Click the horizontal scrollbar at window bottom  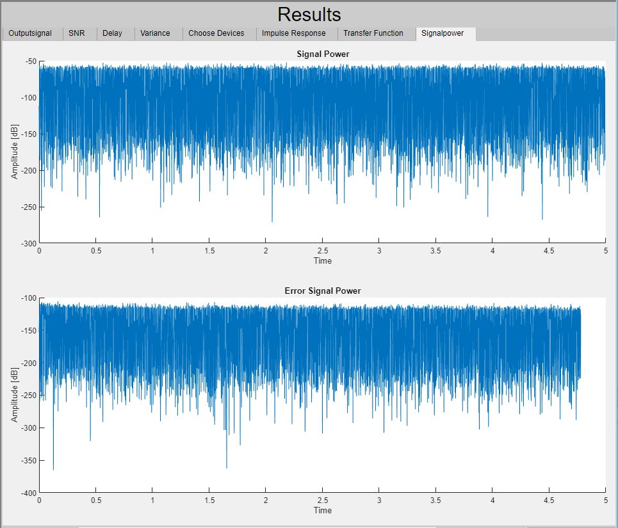pos(256,526)
